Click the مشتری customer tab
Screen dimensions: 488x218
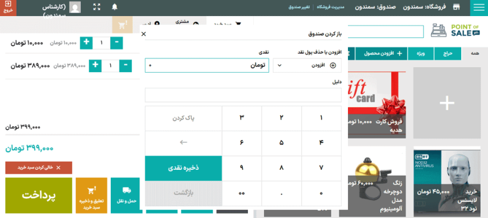click(186, 23)
